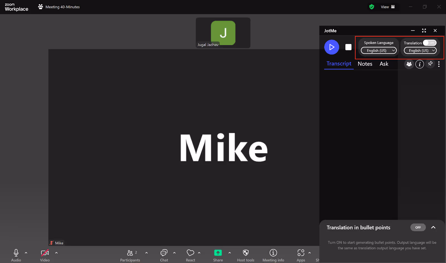Expand the JotMe panel to full screen
The image size is (446, 263).
pos(424,31)
